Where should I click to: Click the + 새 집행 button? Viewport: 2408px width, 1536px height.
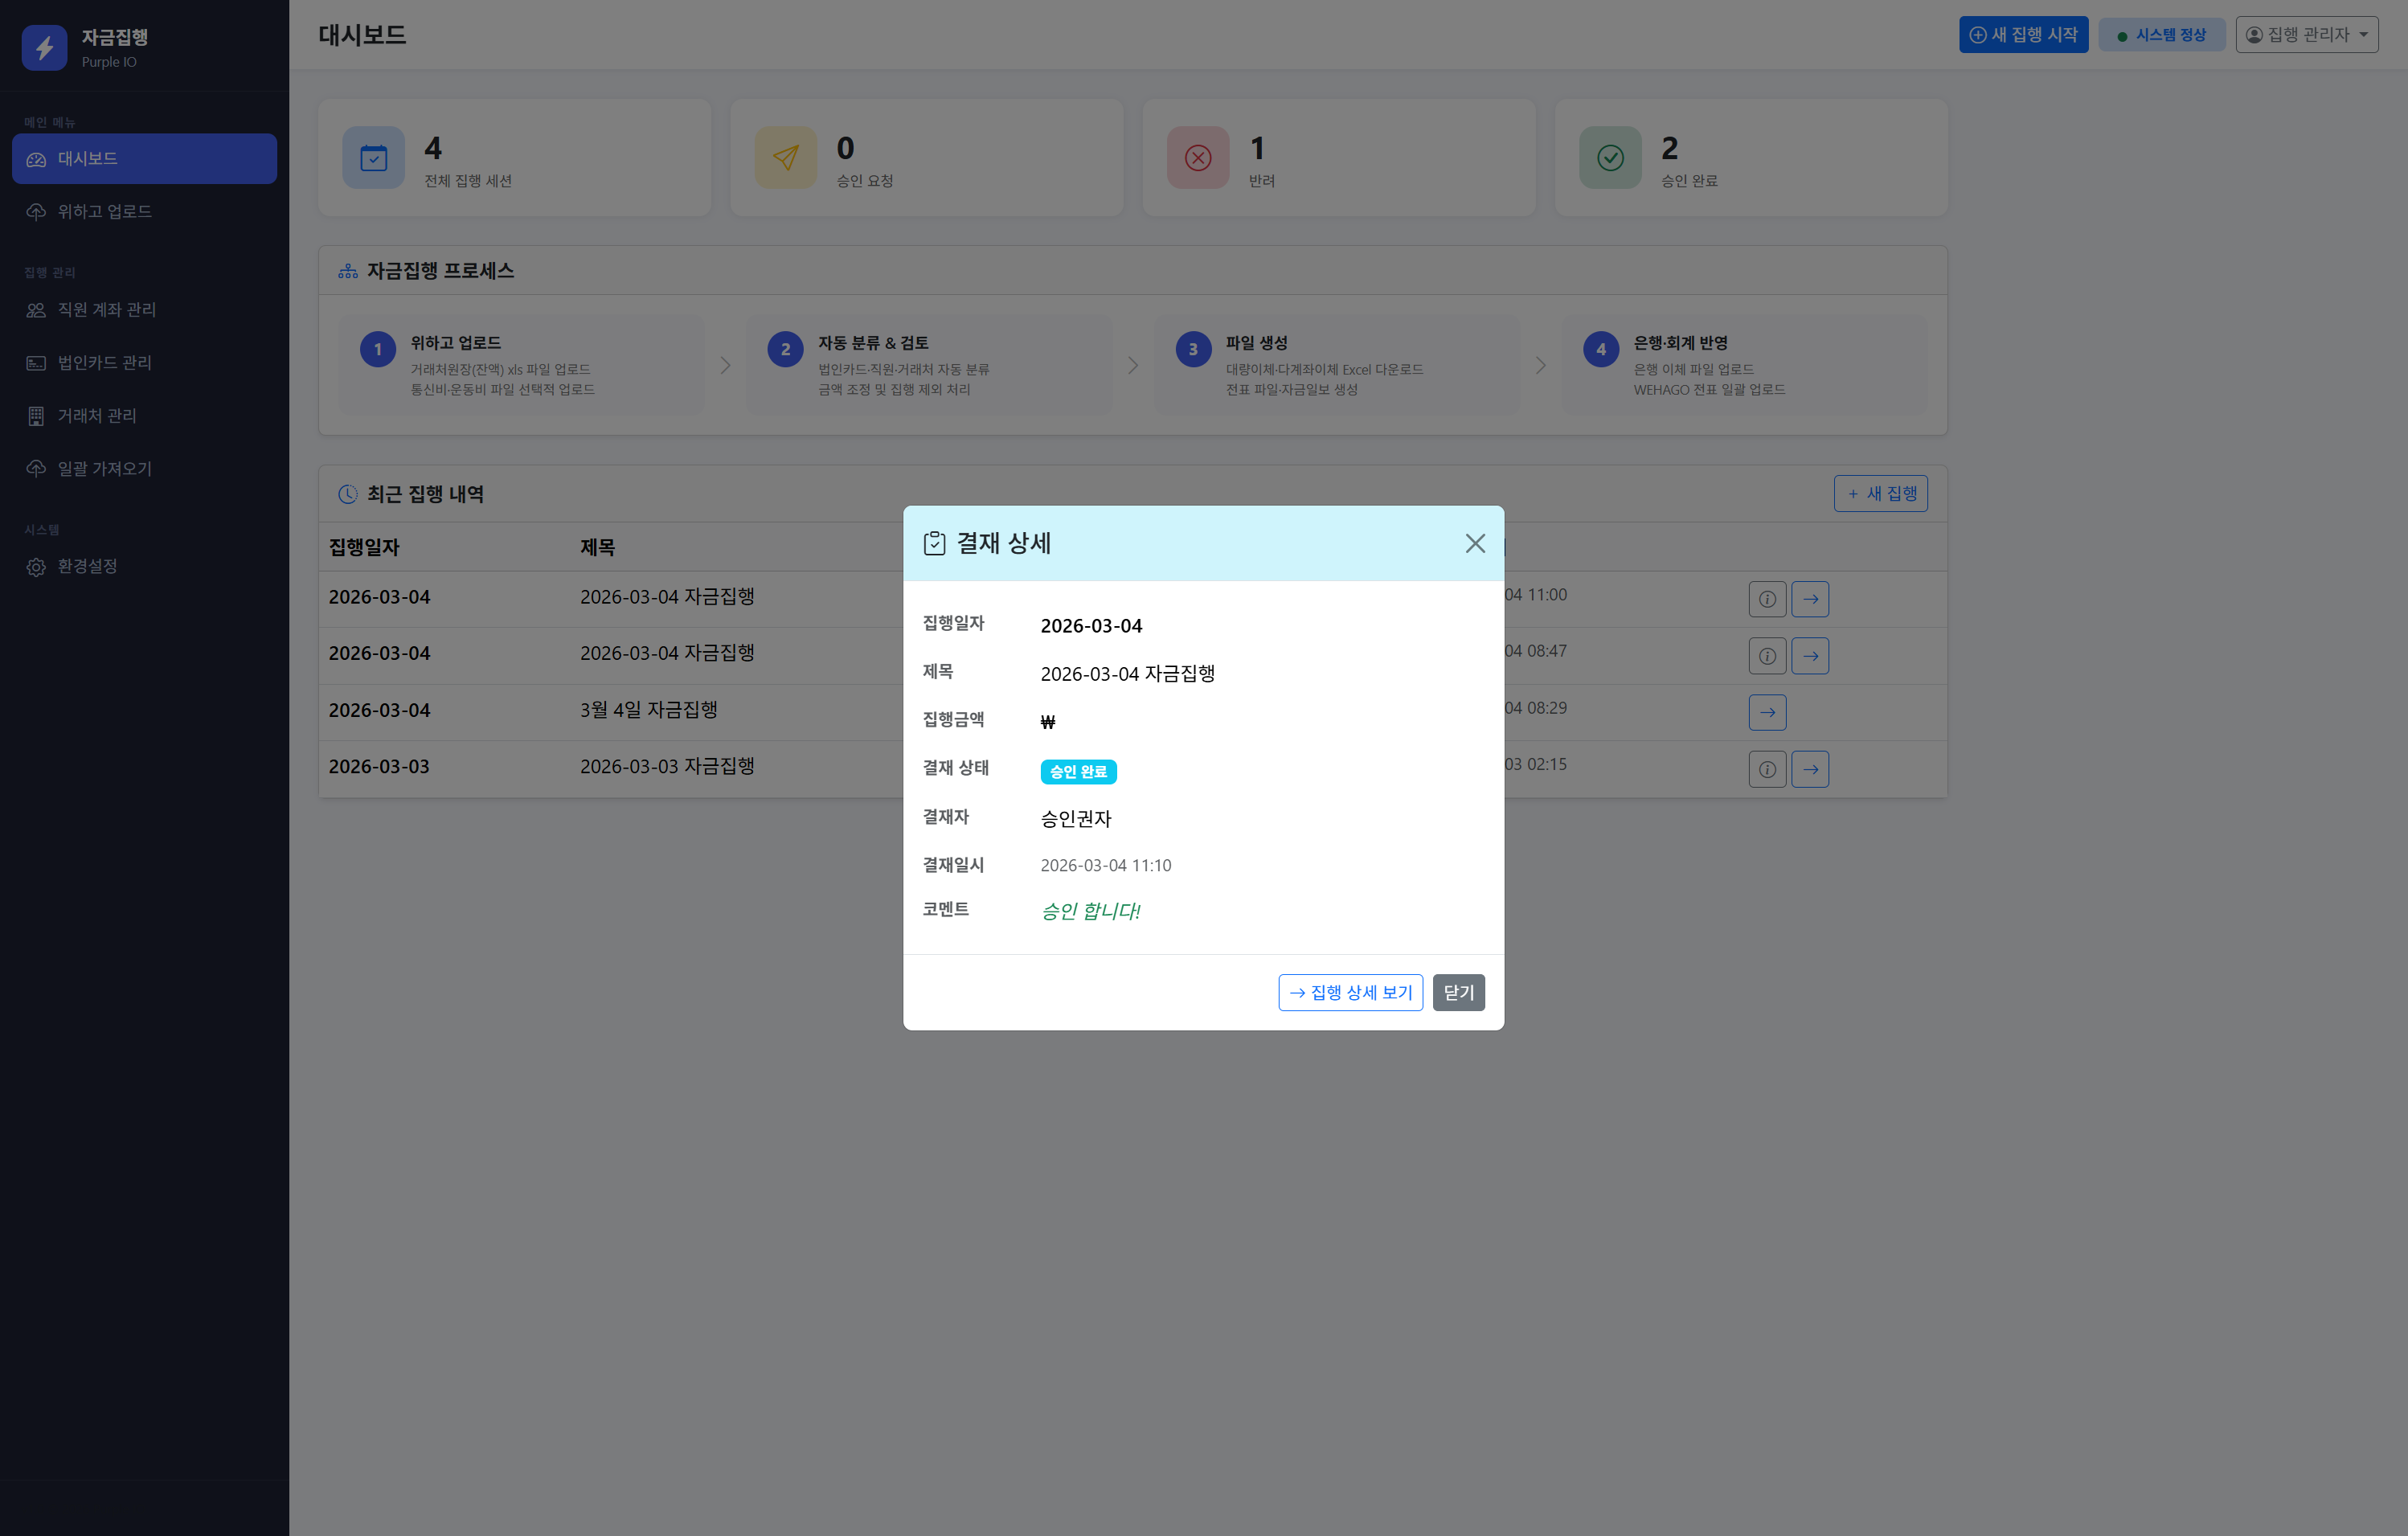pos(1880,494)
